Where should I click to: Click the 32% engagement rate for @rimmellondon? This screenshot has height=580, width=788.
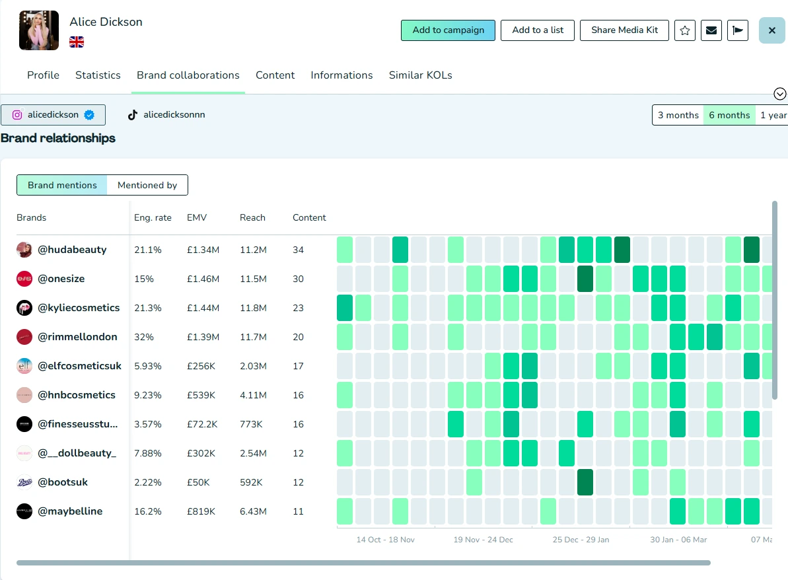[x=144, y=337]
